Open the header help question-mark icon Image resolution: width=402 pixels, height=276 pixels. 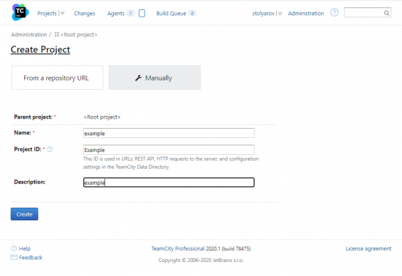334,13
